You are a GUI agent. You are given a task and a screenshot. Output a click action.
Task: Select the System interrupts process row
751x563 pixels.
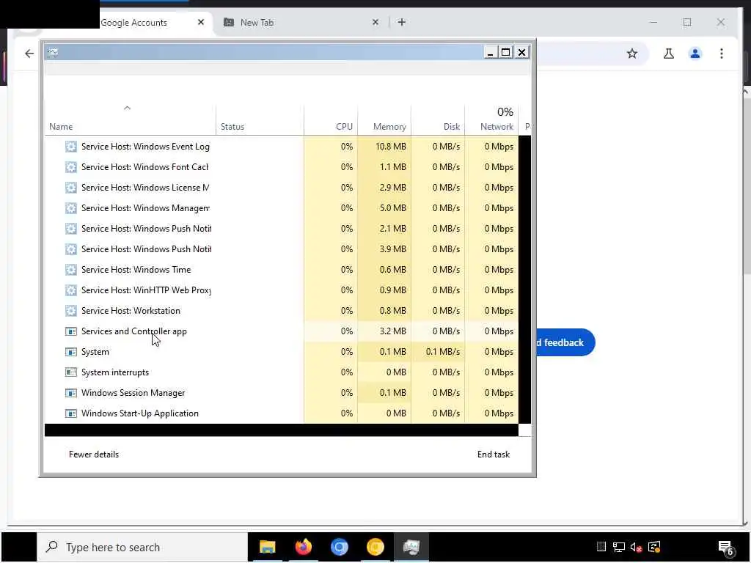point(282,372)
